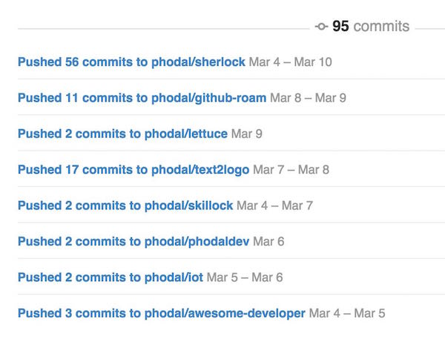Click the Mar 5 – Mar 6 date range
Viewport: 445px width, 342px height.
click(x=245, y=277)
